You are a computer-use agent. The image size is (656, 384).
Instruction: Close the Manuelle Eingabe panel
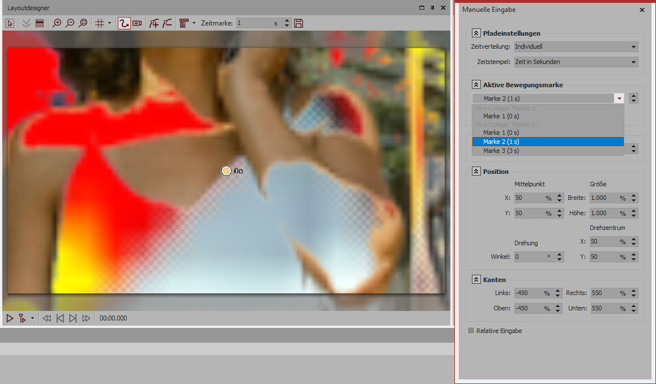642,10
